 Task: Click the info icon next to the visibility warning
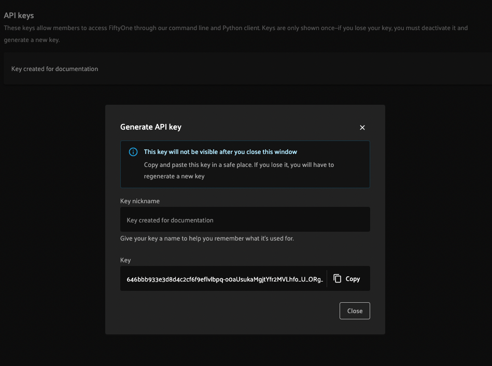(133, 151)
